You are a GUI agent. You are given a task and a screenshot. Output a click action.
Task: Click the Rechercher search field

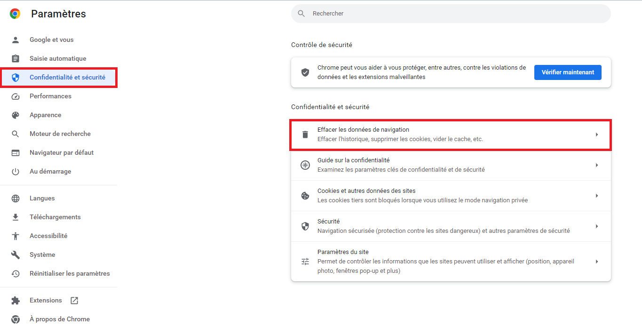coord(451,14)
